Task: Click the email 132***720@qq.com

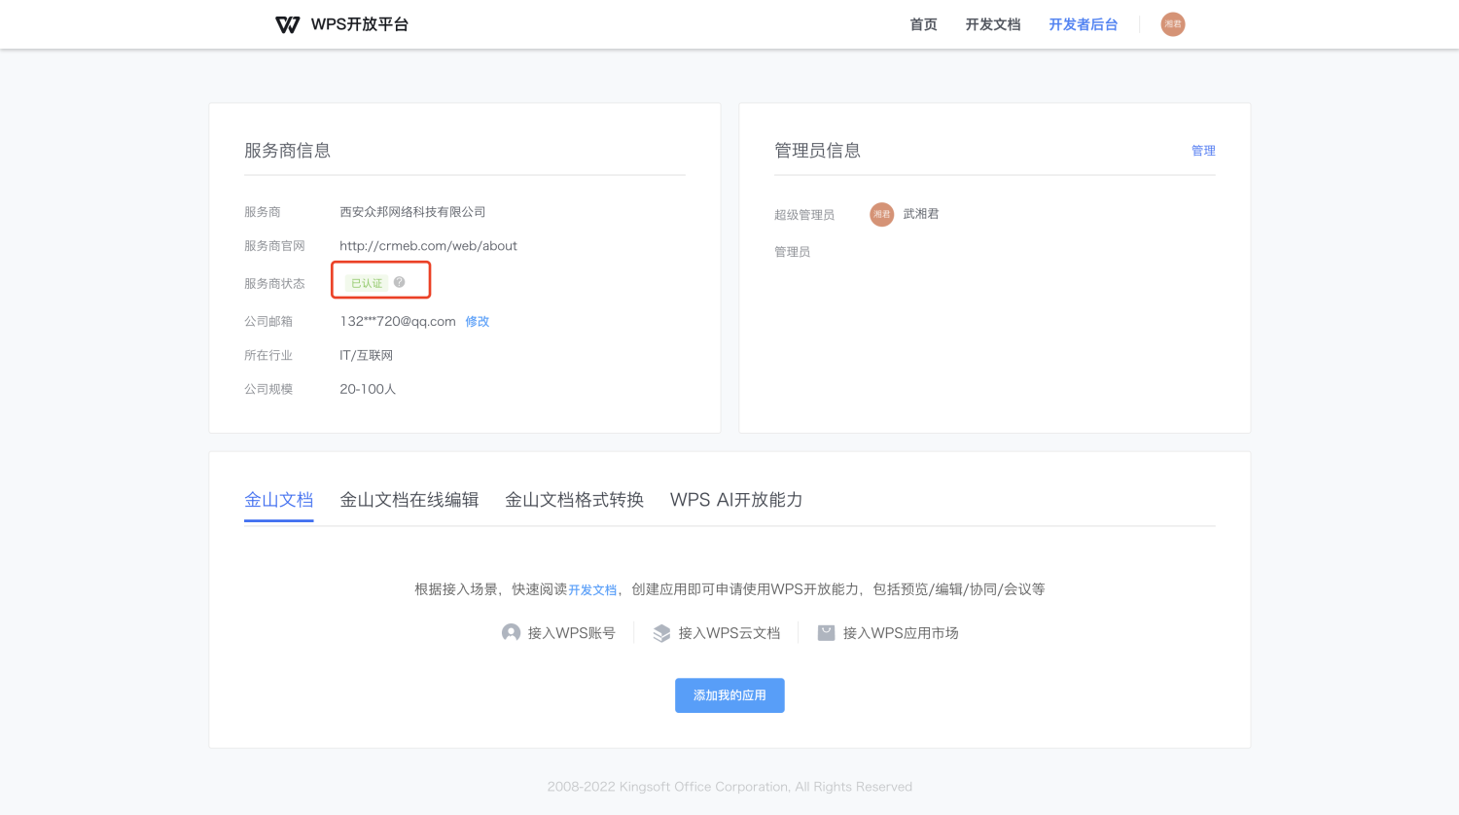Action: pos(398,322)
